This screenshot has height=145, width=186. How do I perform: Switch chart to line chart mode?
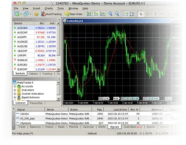click(102, 14)
